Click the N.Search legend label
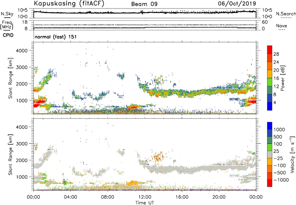Screen dimensions: 296x205 [x=286, y=14]
